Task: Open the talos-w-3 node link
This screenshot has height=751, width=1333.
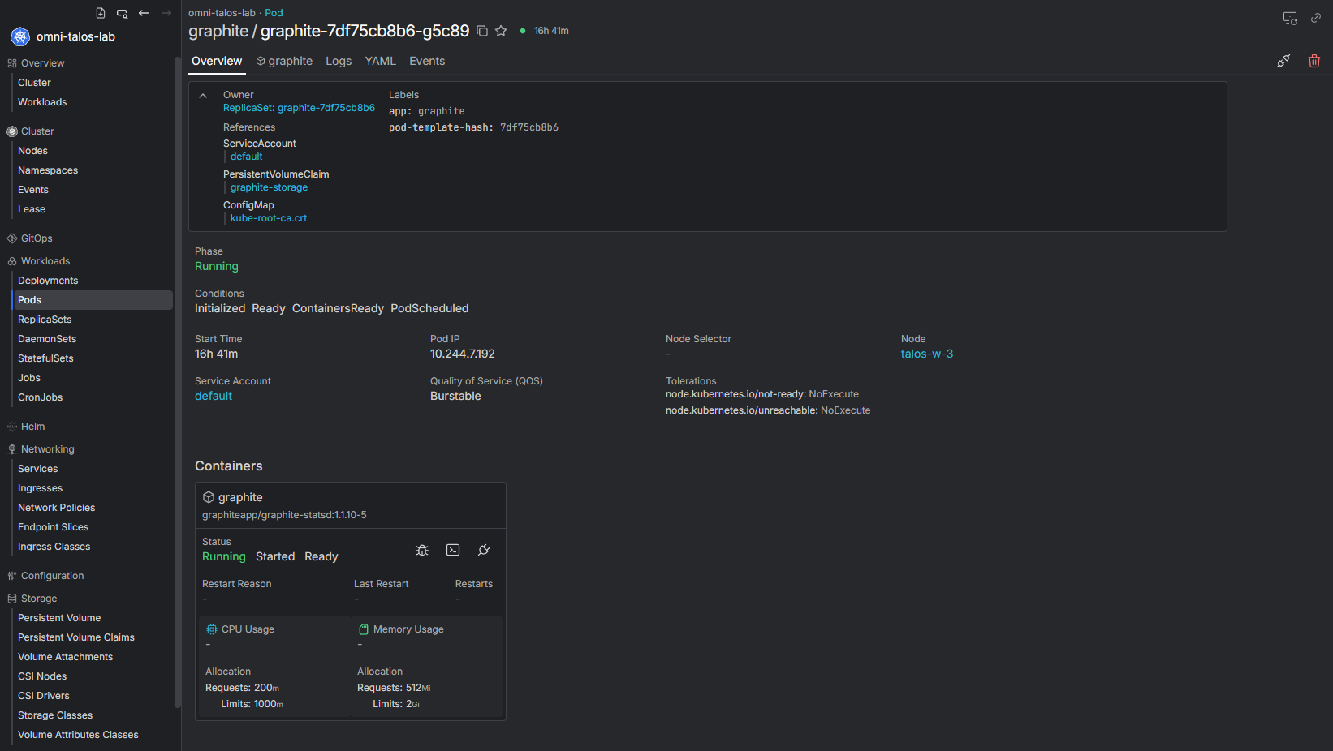Action: (927, 354)
